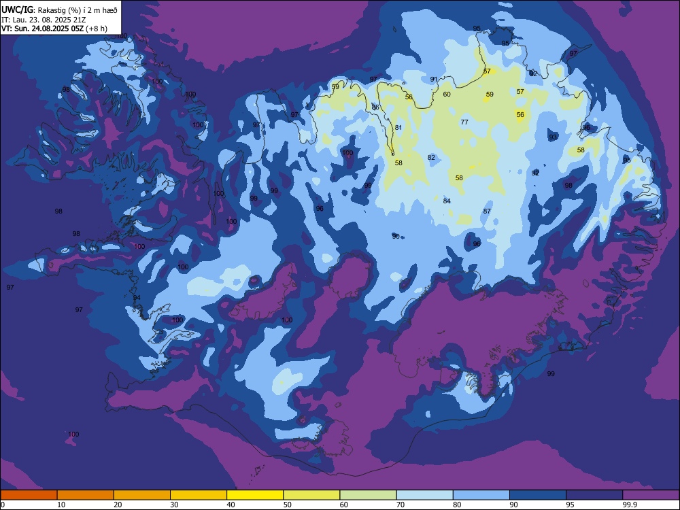The image size is (680, 510).
Task: Click the map humidity value 86
Action: click(x=375, y=107)
